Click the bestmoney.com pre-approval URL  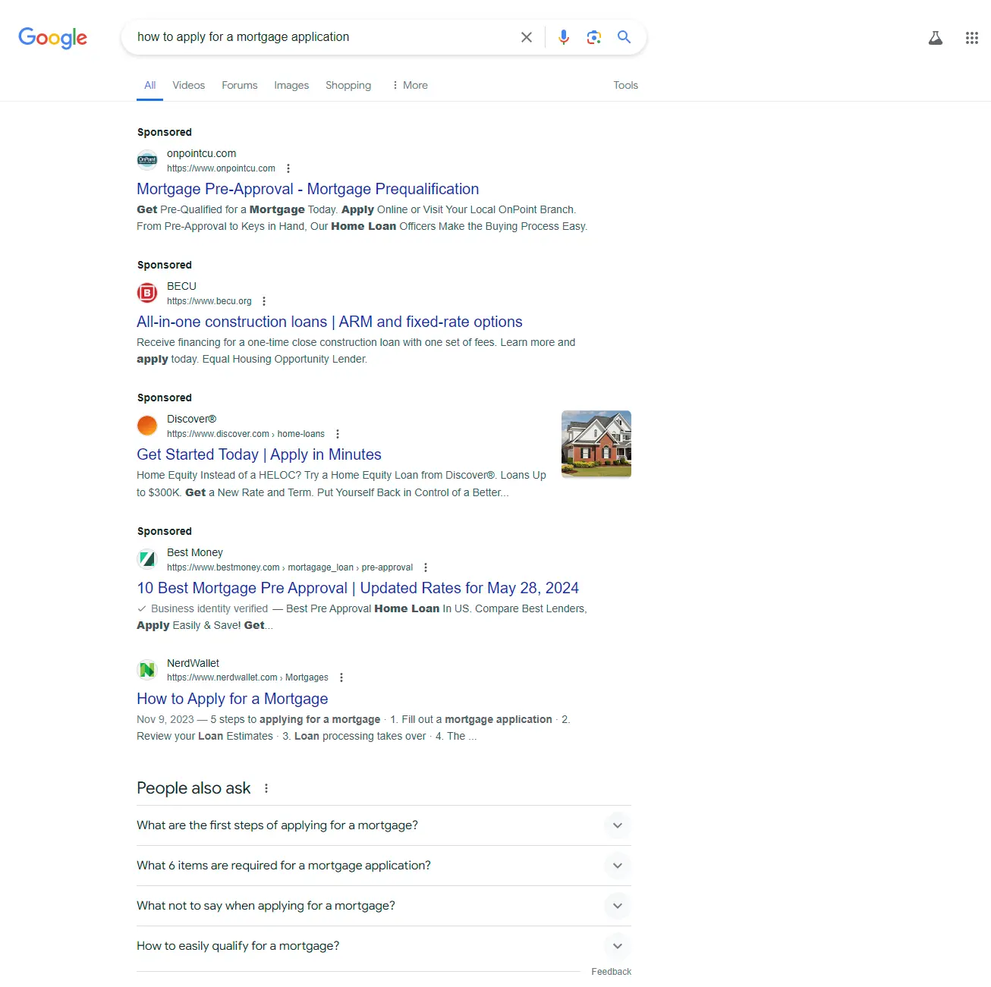290,567
